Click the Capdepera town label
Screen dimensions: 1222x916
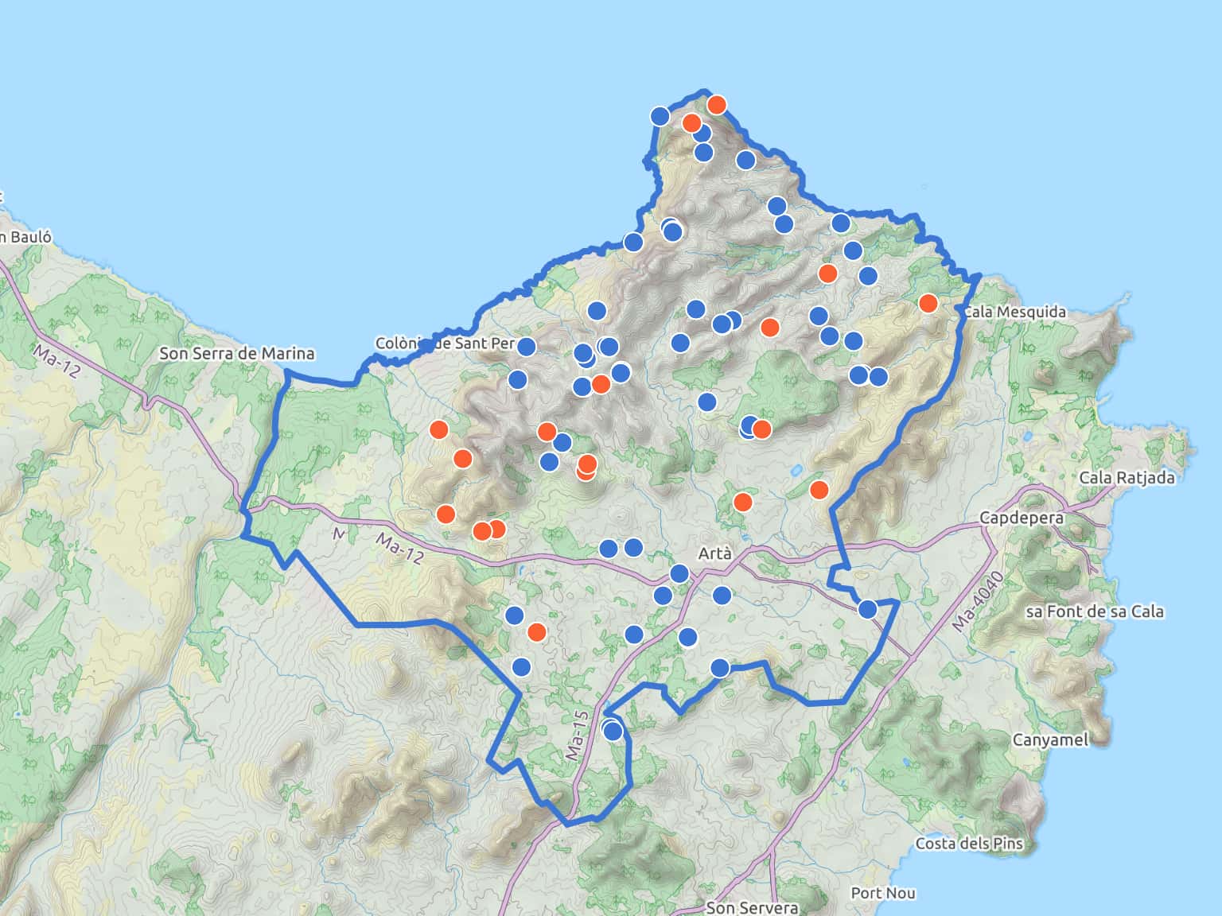pyautogui.click(x=1021, y=518)
